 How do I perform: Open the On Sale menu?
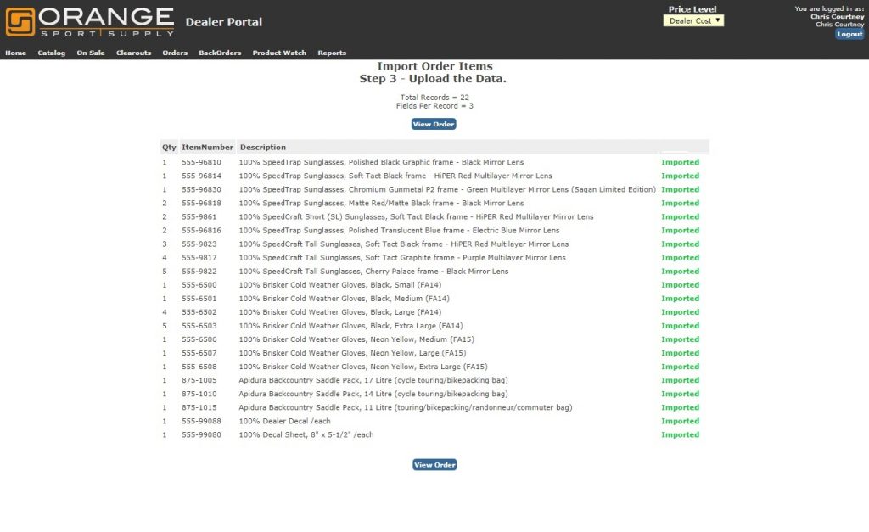[x=91, y=53]
